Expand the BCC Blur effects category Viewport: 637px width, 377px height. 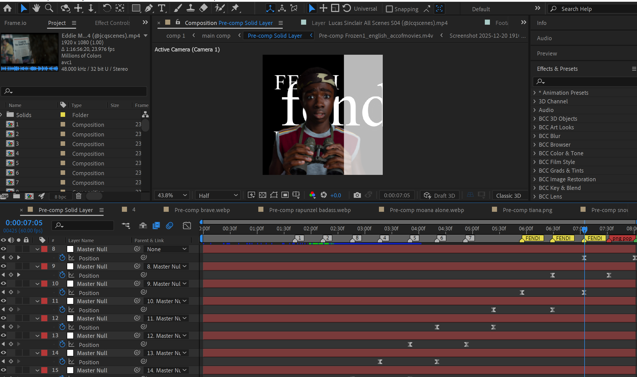tap(535, 136)
